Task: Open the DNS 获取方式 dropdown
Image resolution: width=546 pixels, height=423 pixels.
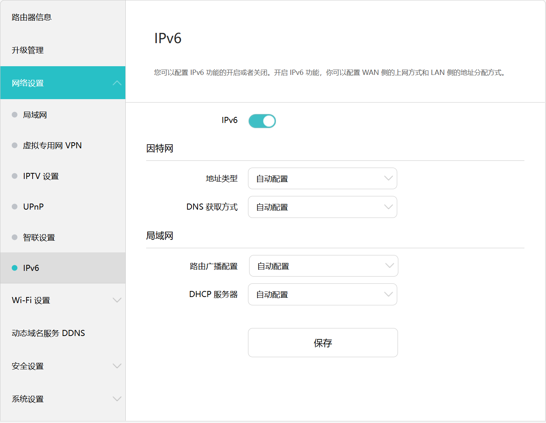Action: (323, 207)
